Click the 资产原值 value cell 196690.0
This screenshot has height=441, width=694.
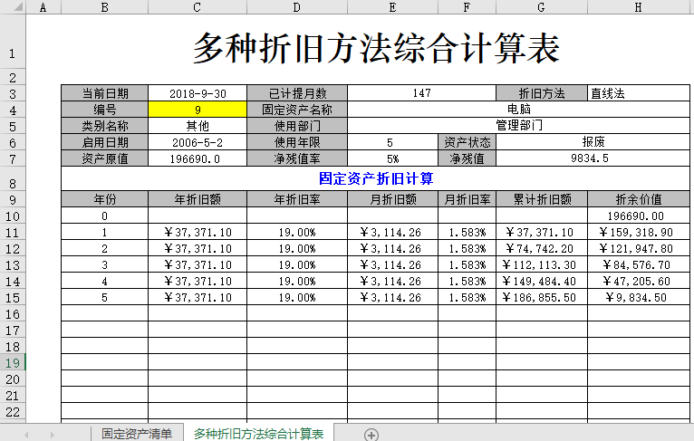coord(197,158)
